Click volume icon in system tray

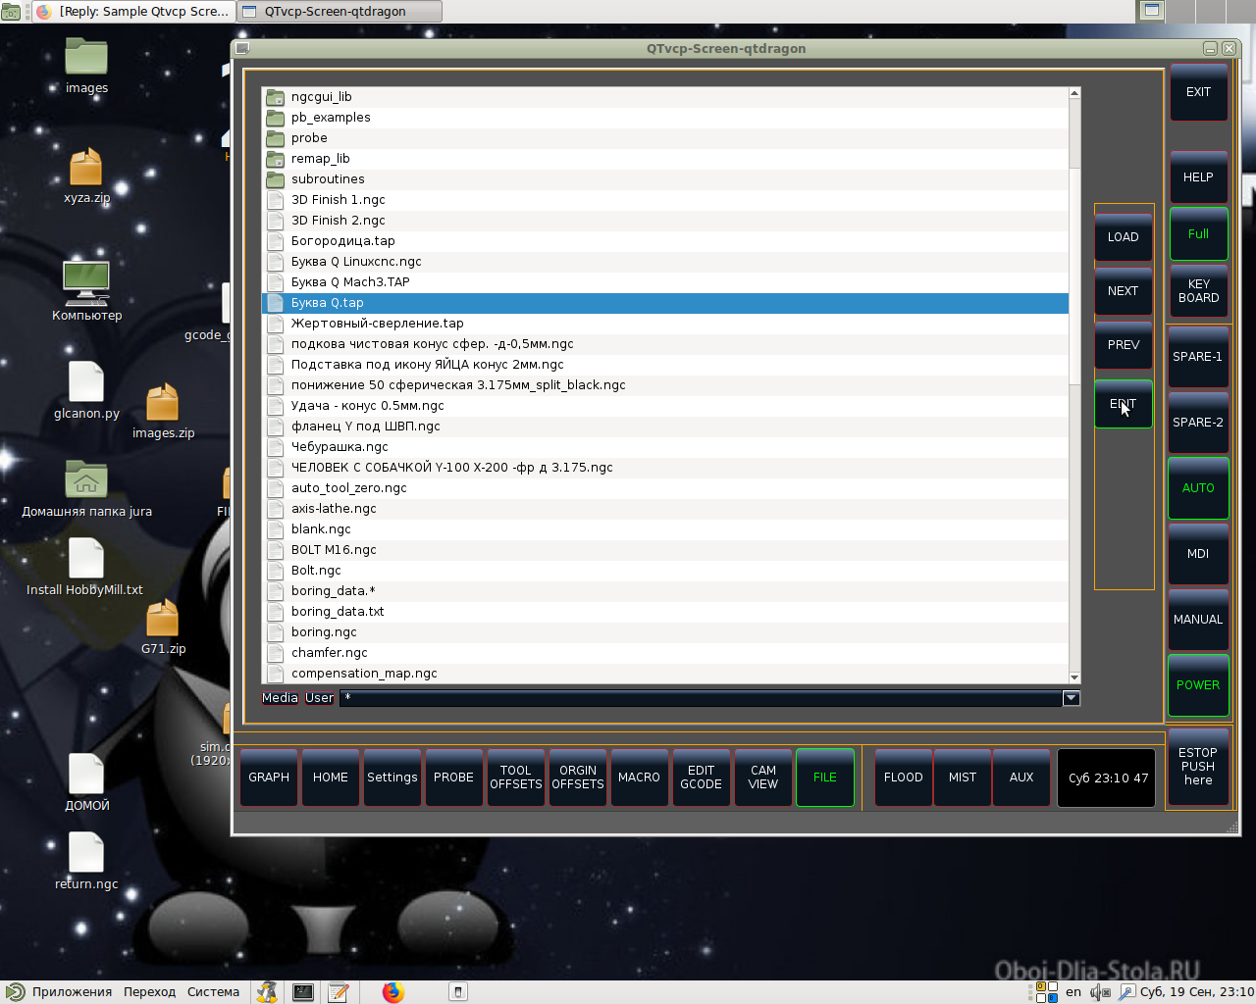1100,992
